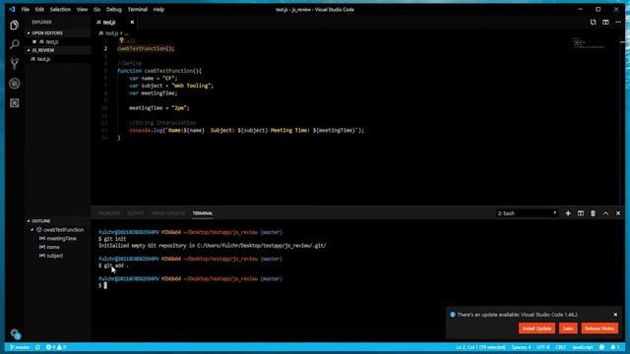The width and height of the screenshot is (630, 354).
Task: Select subject variable in the Outline
Action: 55,256
